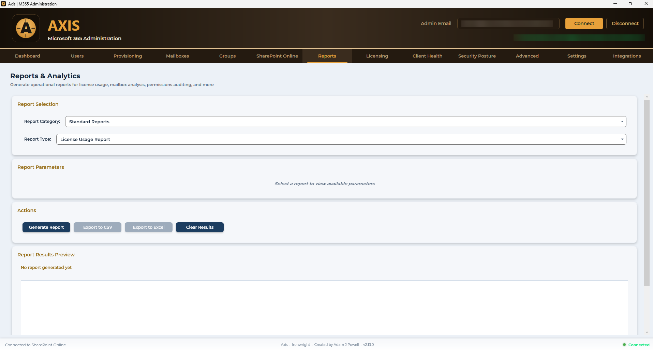Viewport: 653px width, 350px height.
Task: Click 'Select a report to view available parameters'
Action: [325, 184]
